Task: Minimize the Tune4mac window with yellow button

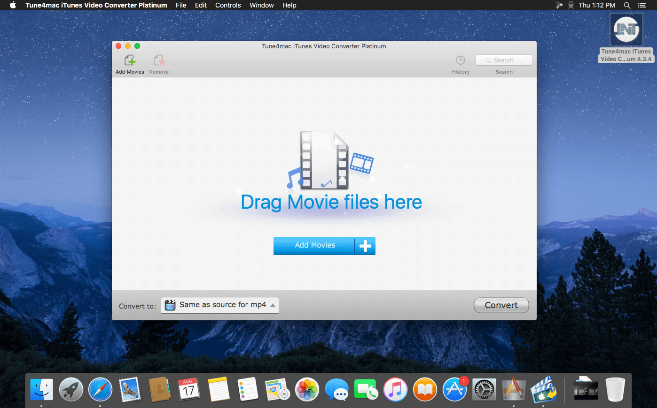Action: (x=128, y=46)
